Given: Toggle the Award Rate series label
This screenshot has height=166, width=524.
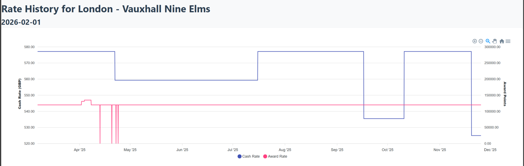Looking at the screenshot, I should 277,156.
